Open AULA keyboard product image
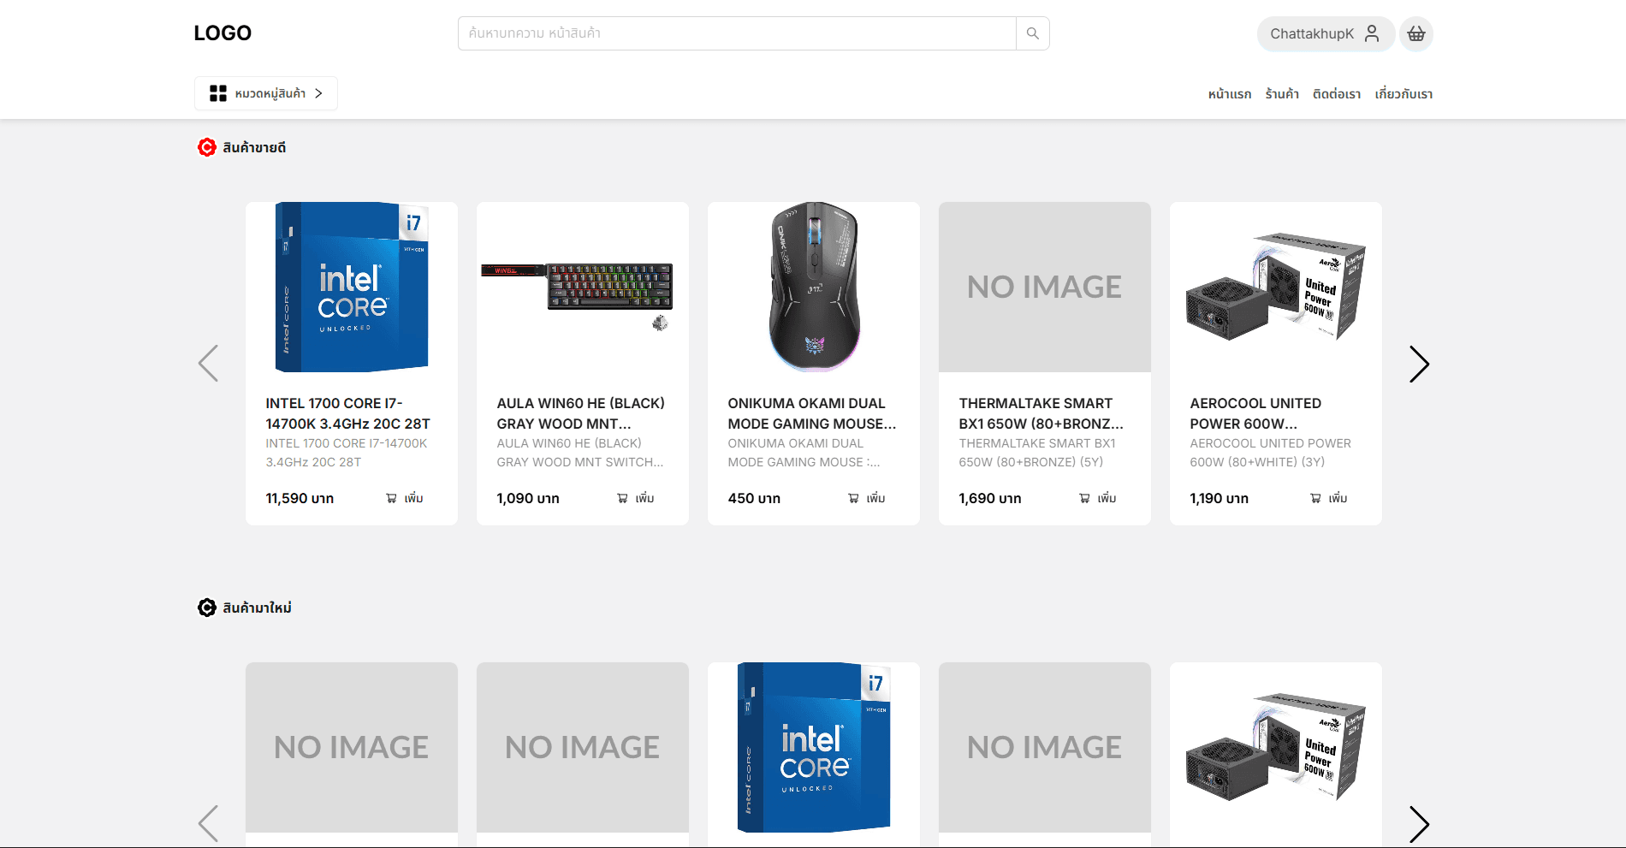 [x=583, y=287]
